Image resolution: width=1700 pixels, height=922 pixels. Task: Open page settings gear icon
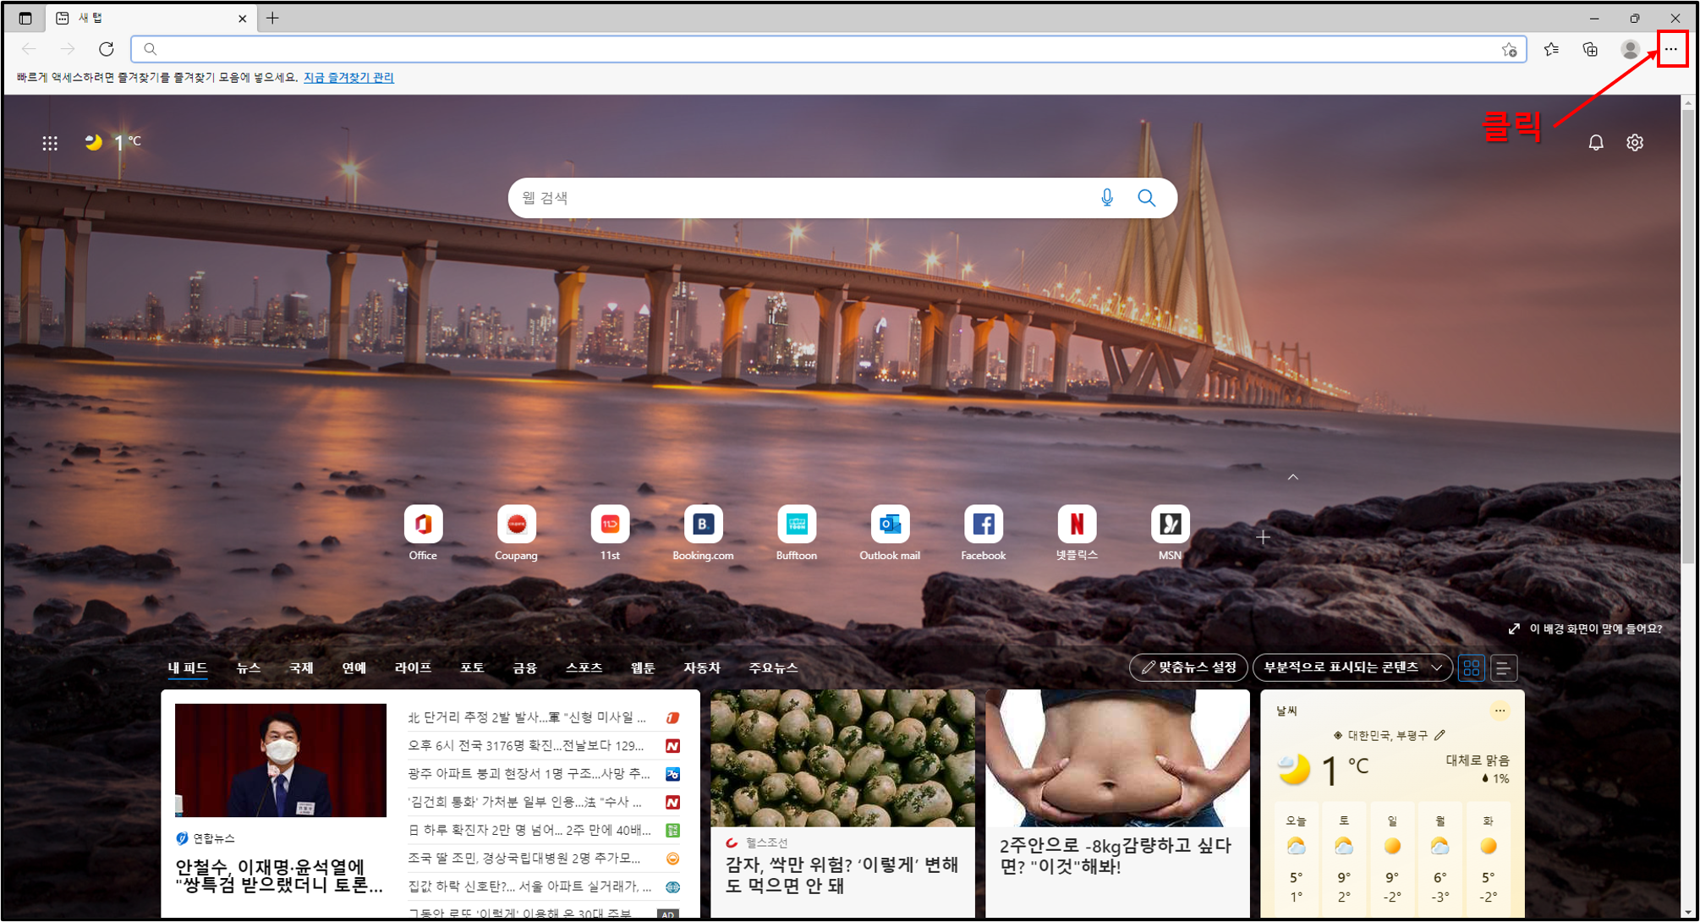(x=1634, y=142)
